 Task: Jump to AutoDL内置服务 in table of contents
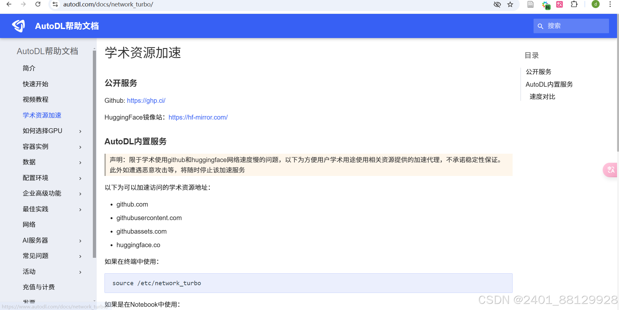click(549, 84)
